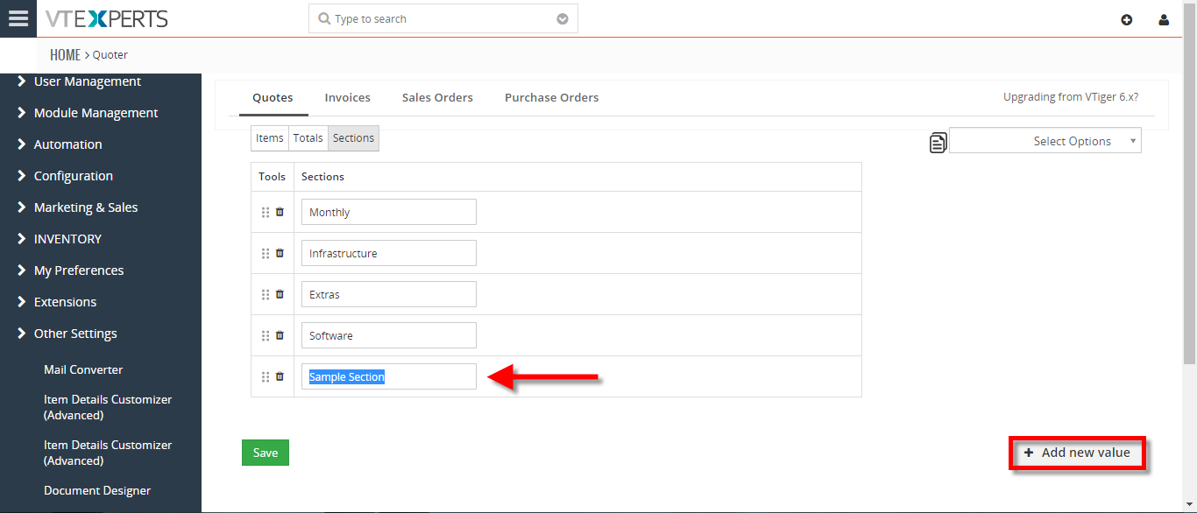Click the drag handle beside the Extras section

(266, 295)
